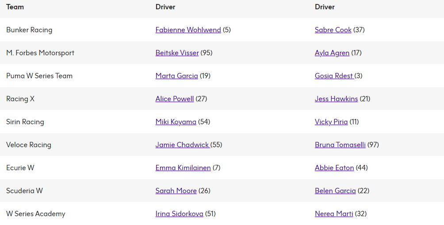The width and height of the screenshot is (444, 225).
Task: Open Jess Hawkins profile link
Action: [x=336, y=99]
